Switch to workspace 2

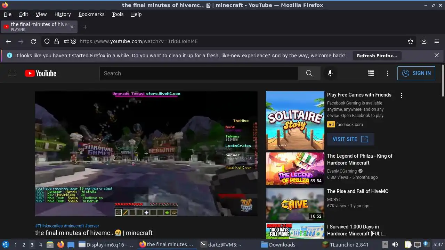[24, 244]
